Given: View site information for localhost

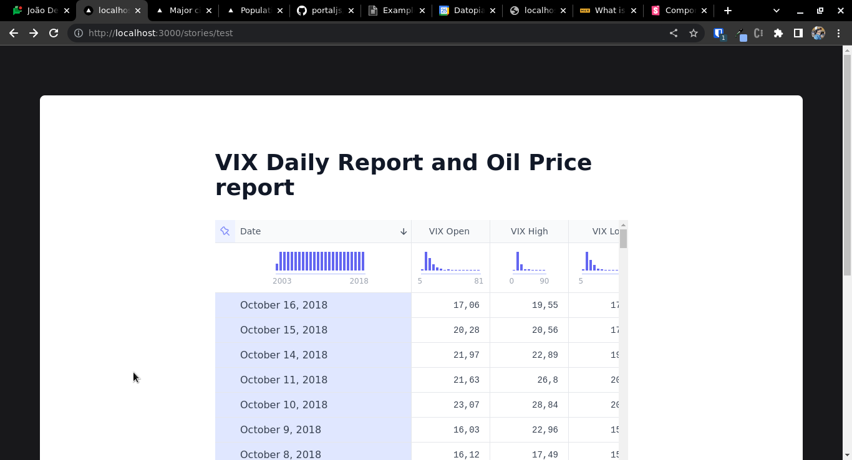Looking at the screenshot, I should point(79,33).
